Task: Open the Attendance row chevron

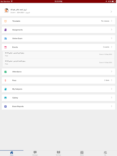Action: click(112, 72)
